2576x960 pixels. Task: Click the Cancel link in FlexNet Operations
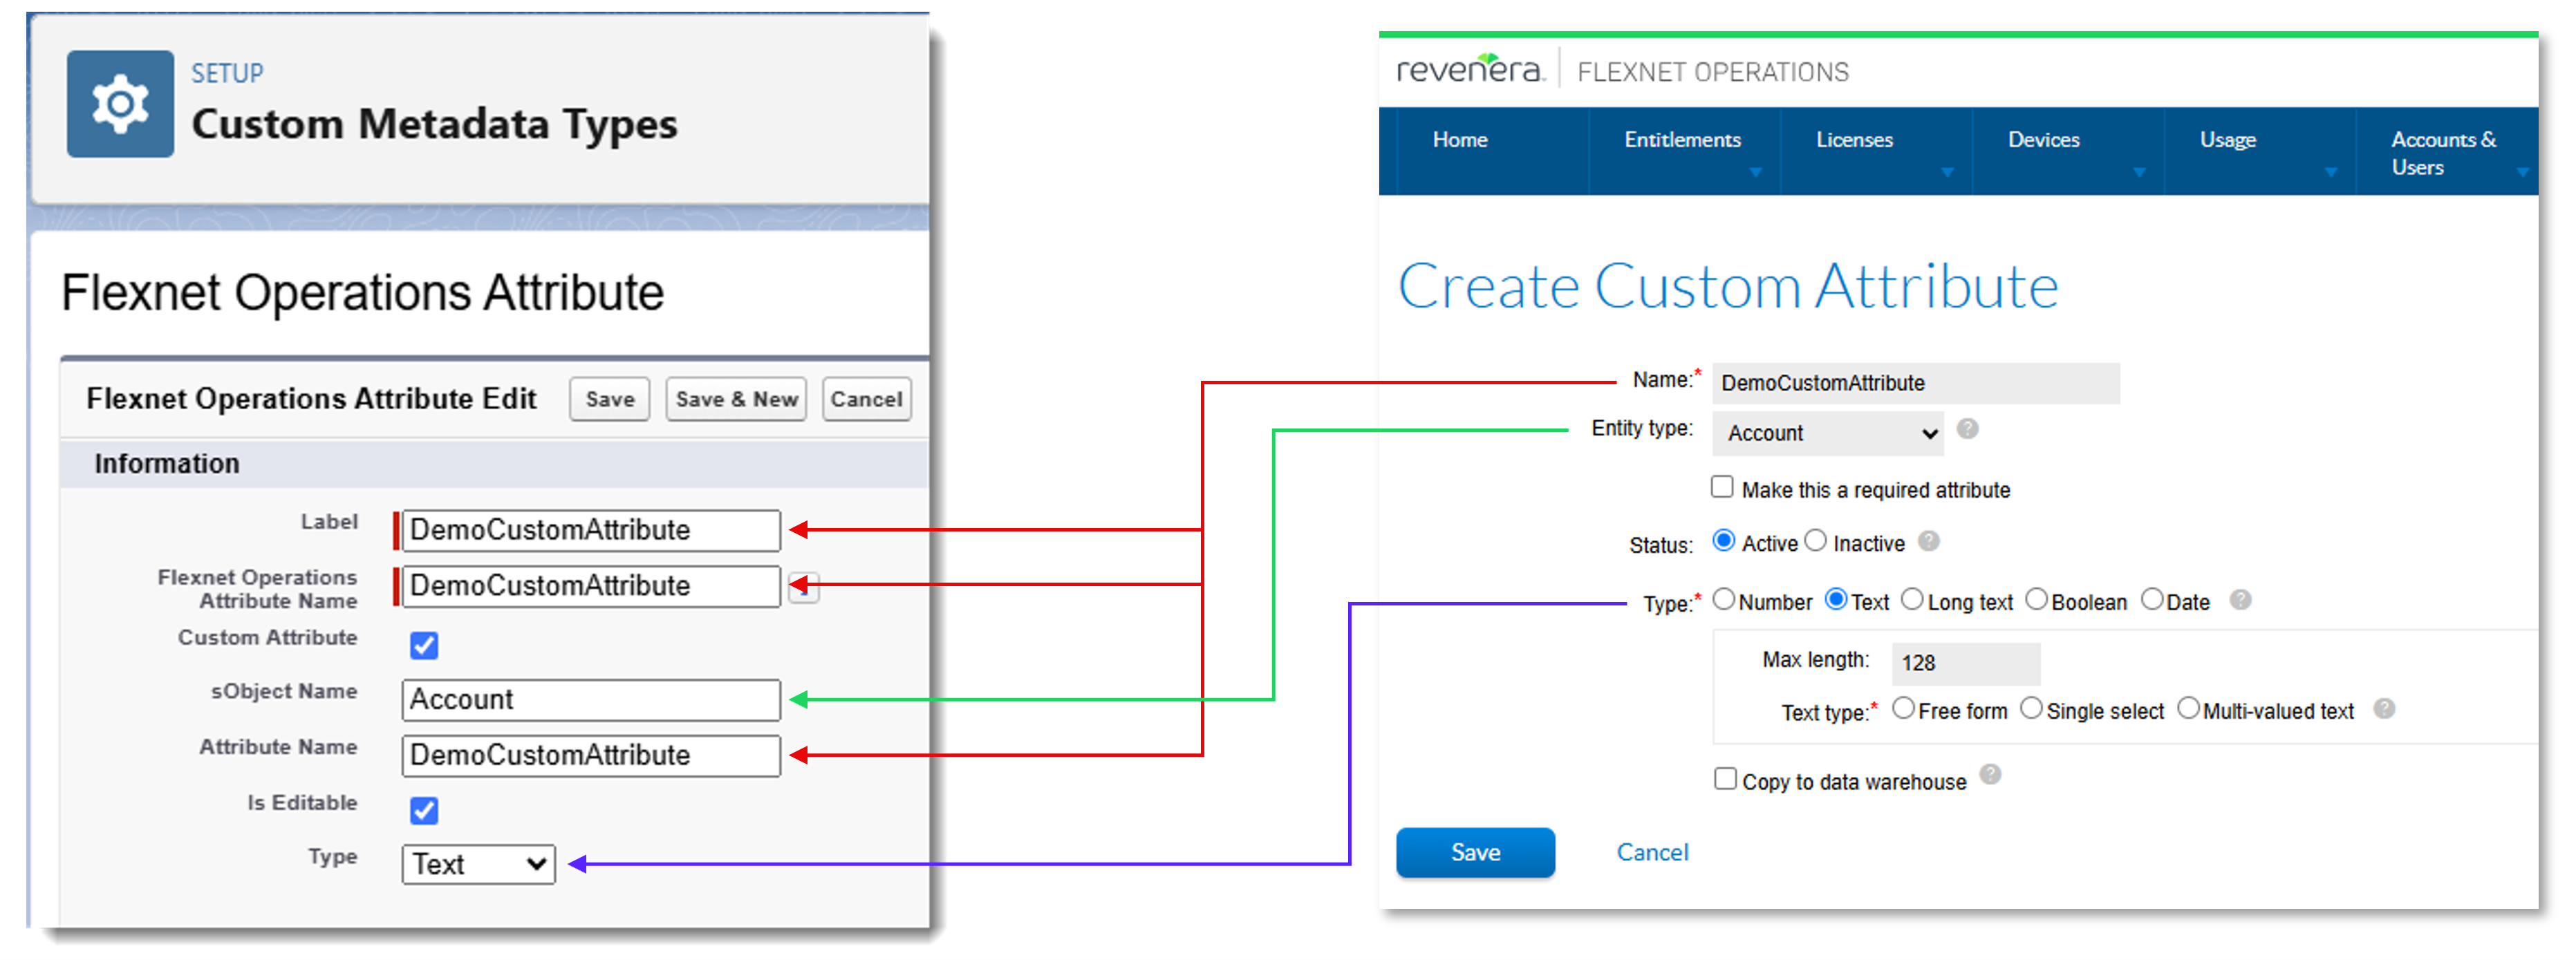[1652, 852]
